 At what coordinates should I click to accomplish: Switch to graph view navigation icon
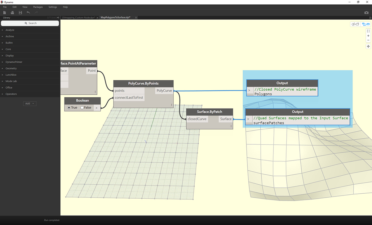[x=366, y=24]
